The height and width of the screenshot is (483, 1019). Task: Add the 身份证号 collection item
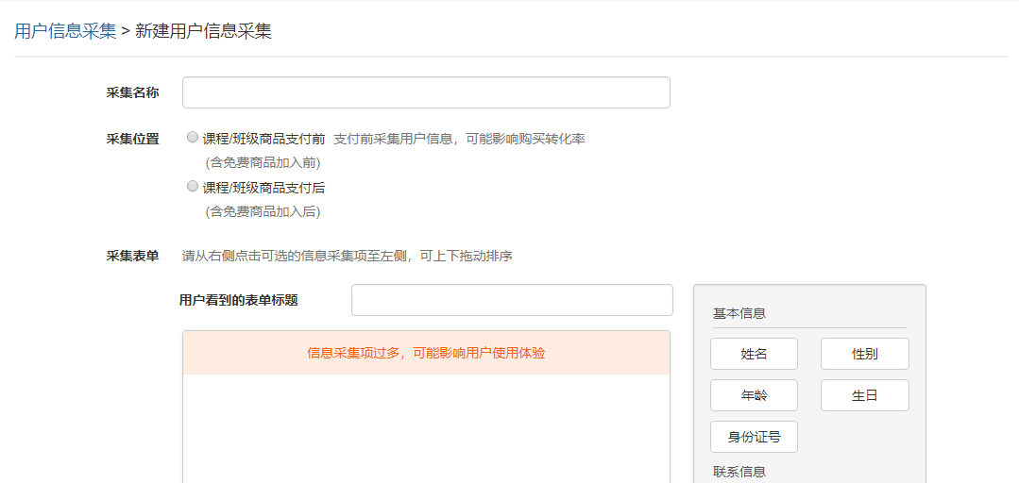(754, 437)
